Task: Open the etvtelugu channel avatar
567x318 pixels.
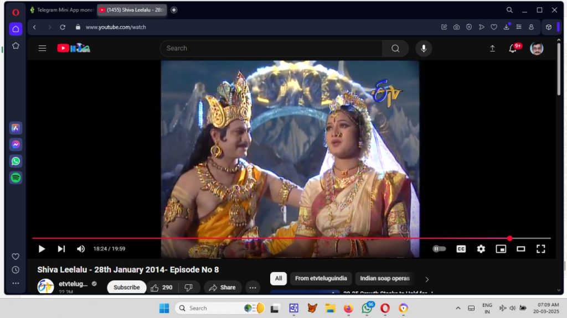Action: 45,286
